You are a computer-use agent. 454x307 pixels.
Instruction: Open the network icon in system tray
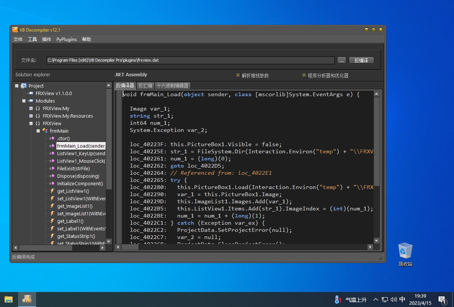[385, 299]
